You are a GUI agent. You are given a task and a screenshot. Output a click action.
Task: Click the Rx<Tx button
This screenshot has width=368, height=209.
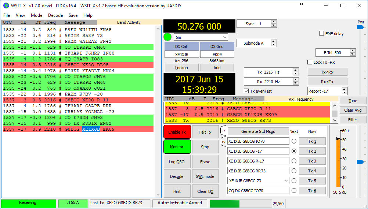pos(327,82)
